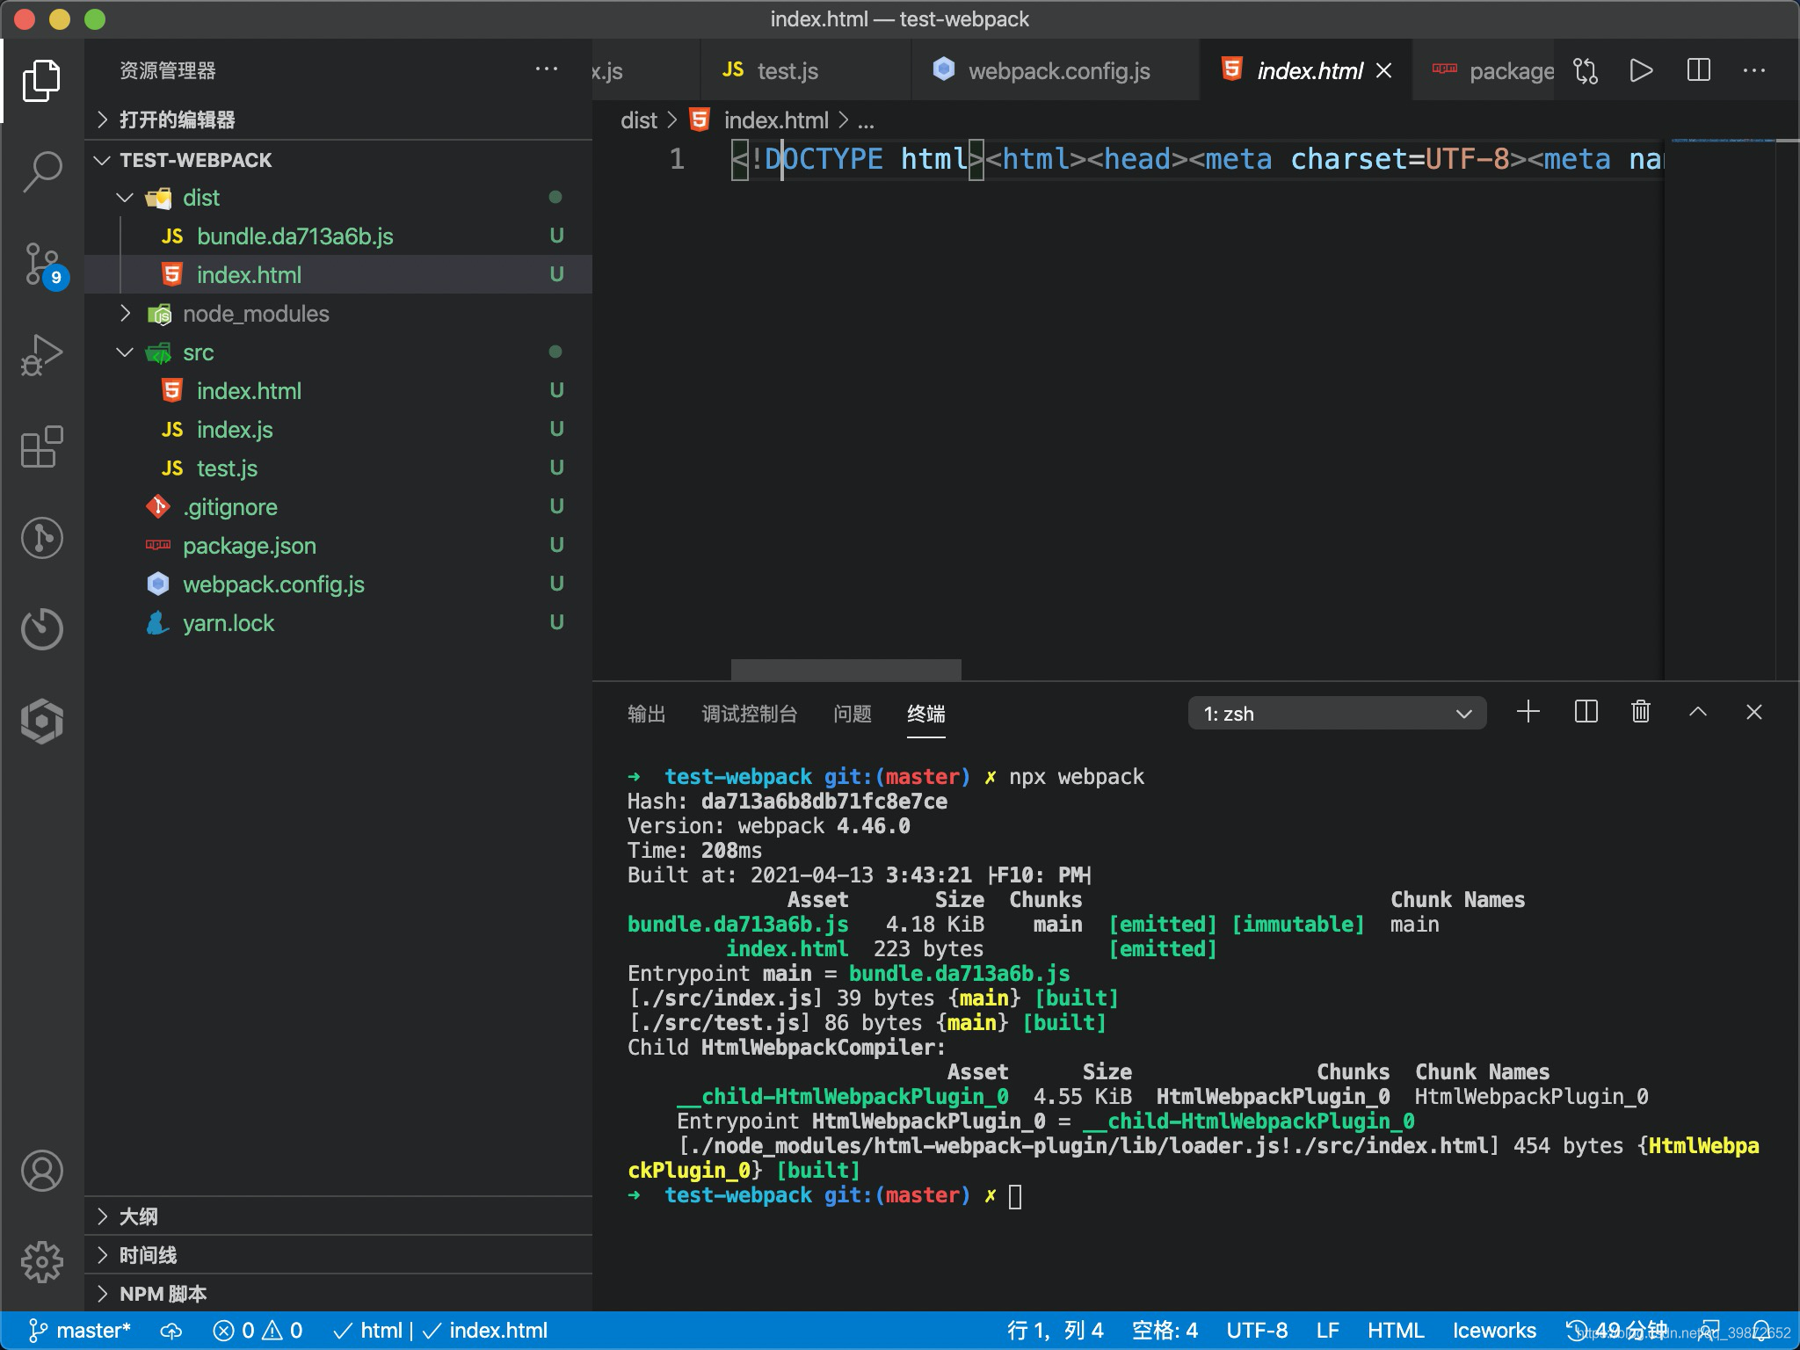Open Explorer panel more actions ellipsis
Image resolution: width=1800 pixels, height=1350 pixels.
[547, 69]
